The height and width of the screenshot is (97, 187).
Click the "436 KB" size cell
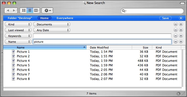(143, 65)
